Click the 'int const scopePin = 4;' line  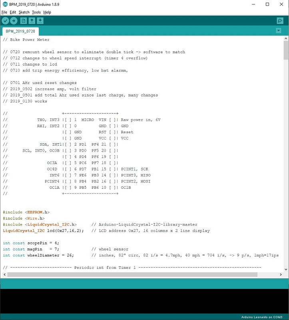pyautogui.click(x=31, y=243)
